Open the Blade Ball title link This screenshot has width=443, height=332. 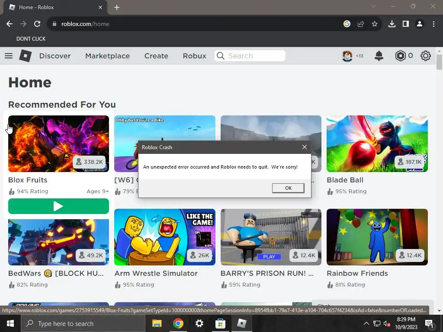(345, 180)
